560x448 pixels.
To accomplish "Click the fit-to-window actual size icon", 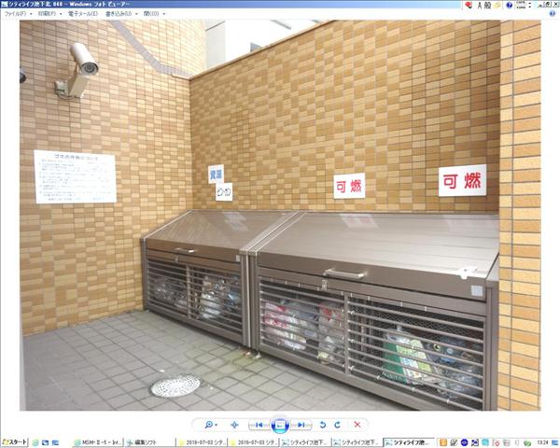I will pos(234,425).
